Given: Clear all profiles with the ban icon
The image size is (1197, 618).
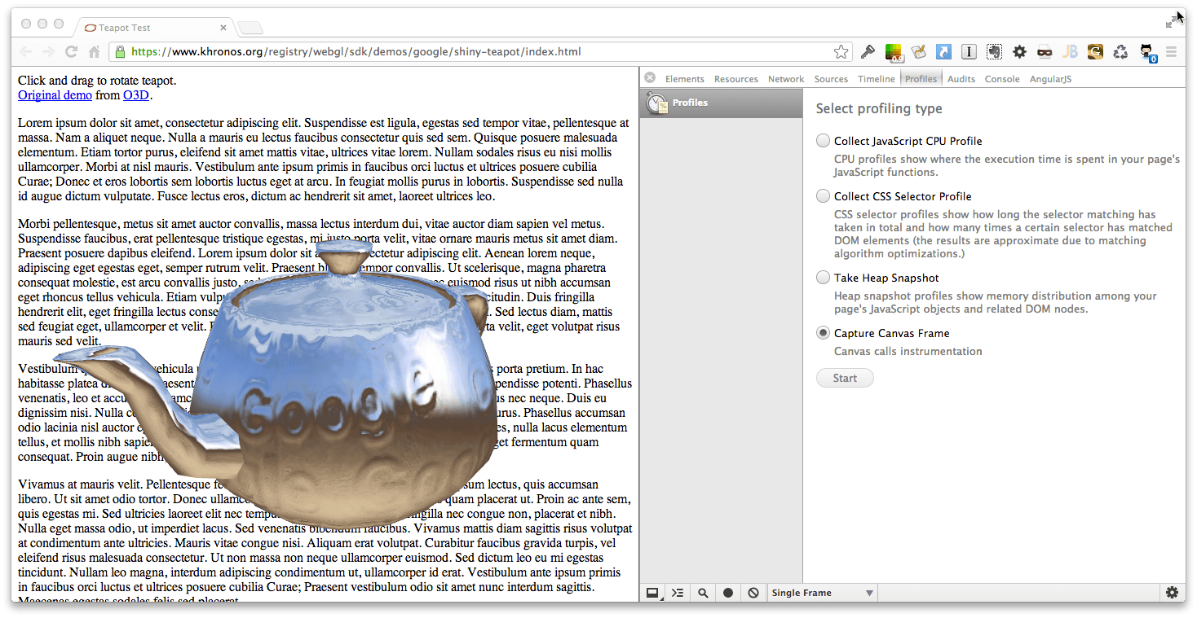Looking at the screenshot, I should 753,593.
